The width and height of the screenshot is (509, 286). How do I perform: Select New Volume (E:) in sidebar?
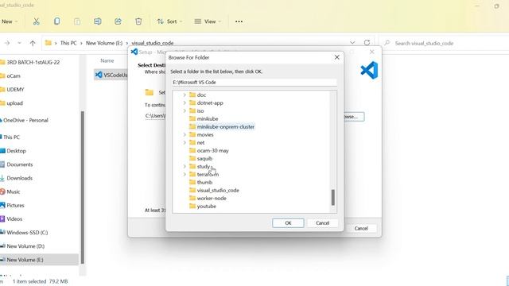pyautogui.click(x=25, y=260)
